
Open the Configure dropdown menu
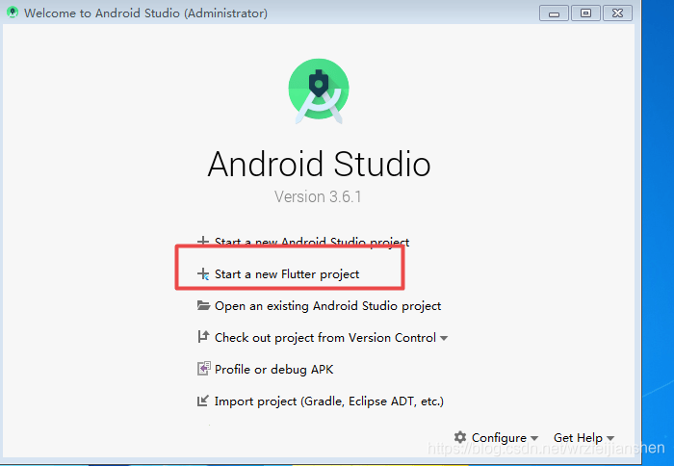pos(505,438)
